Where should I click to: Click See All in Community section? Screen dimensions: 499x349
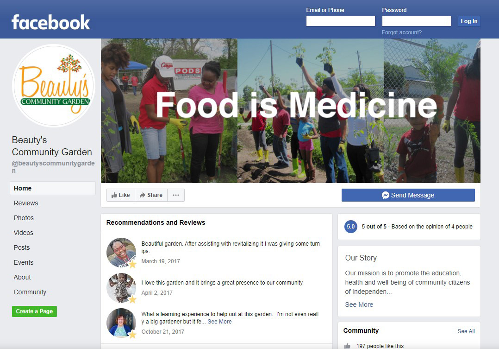[x=466, y=331]
